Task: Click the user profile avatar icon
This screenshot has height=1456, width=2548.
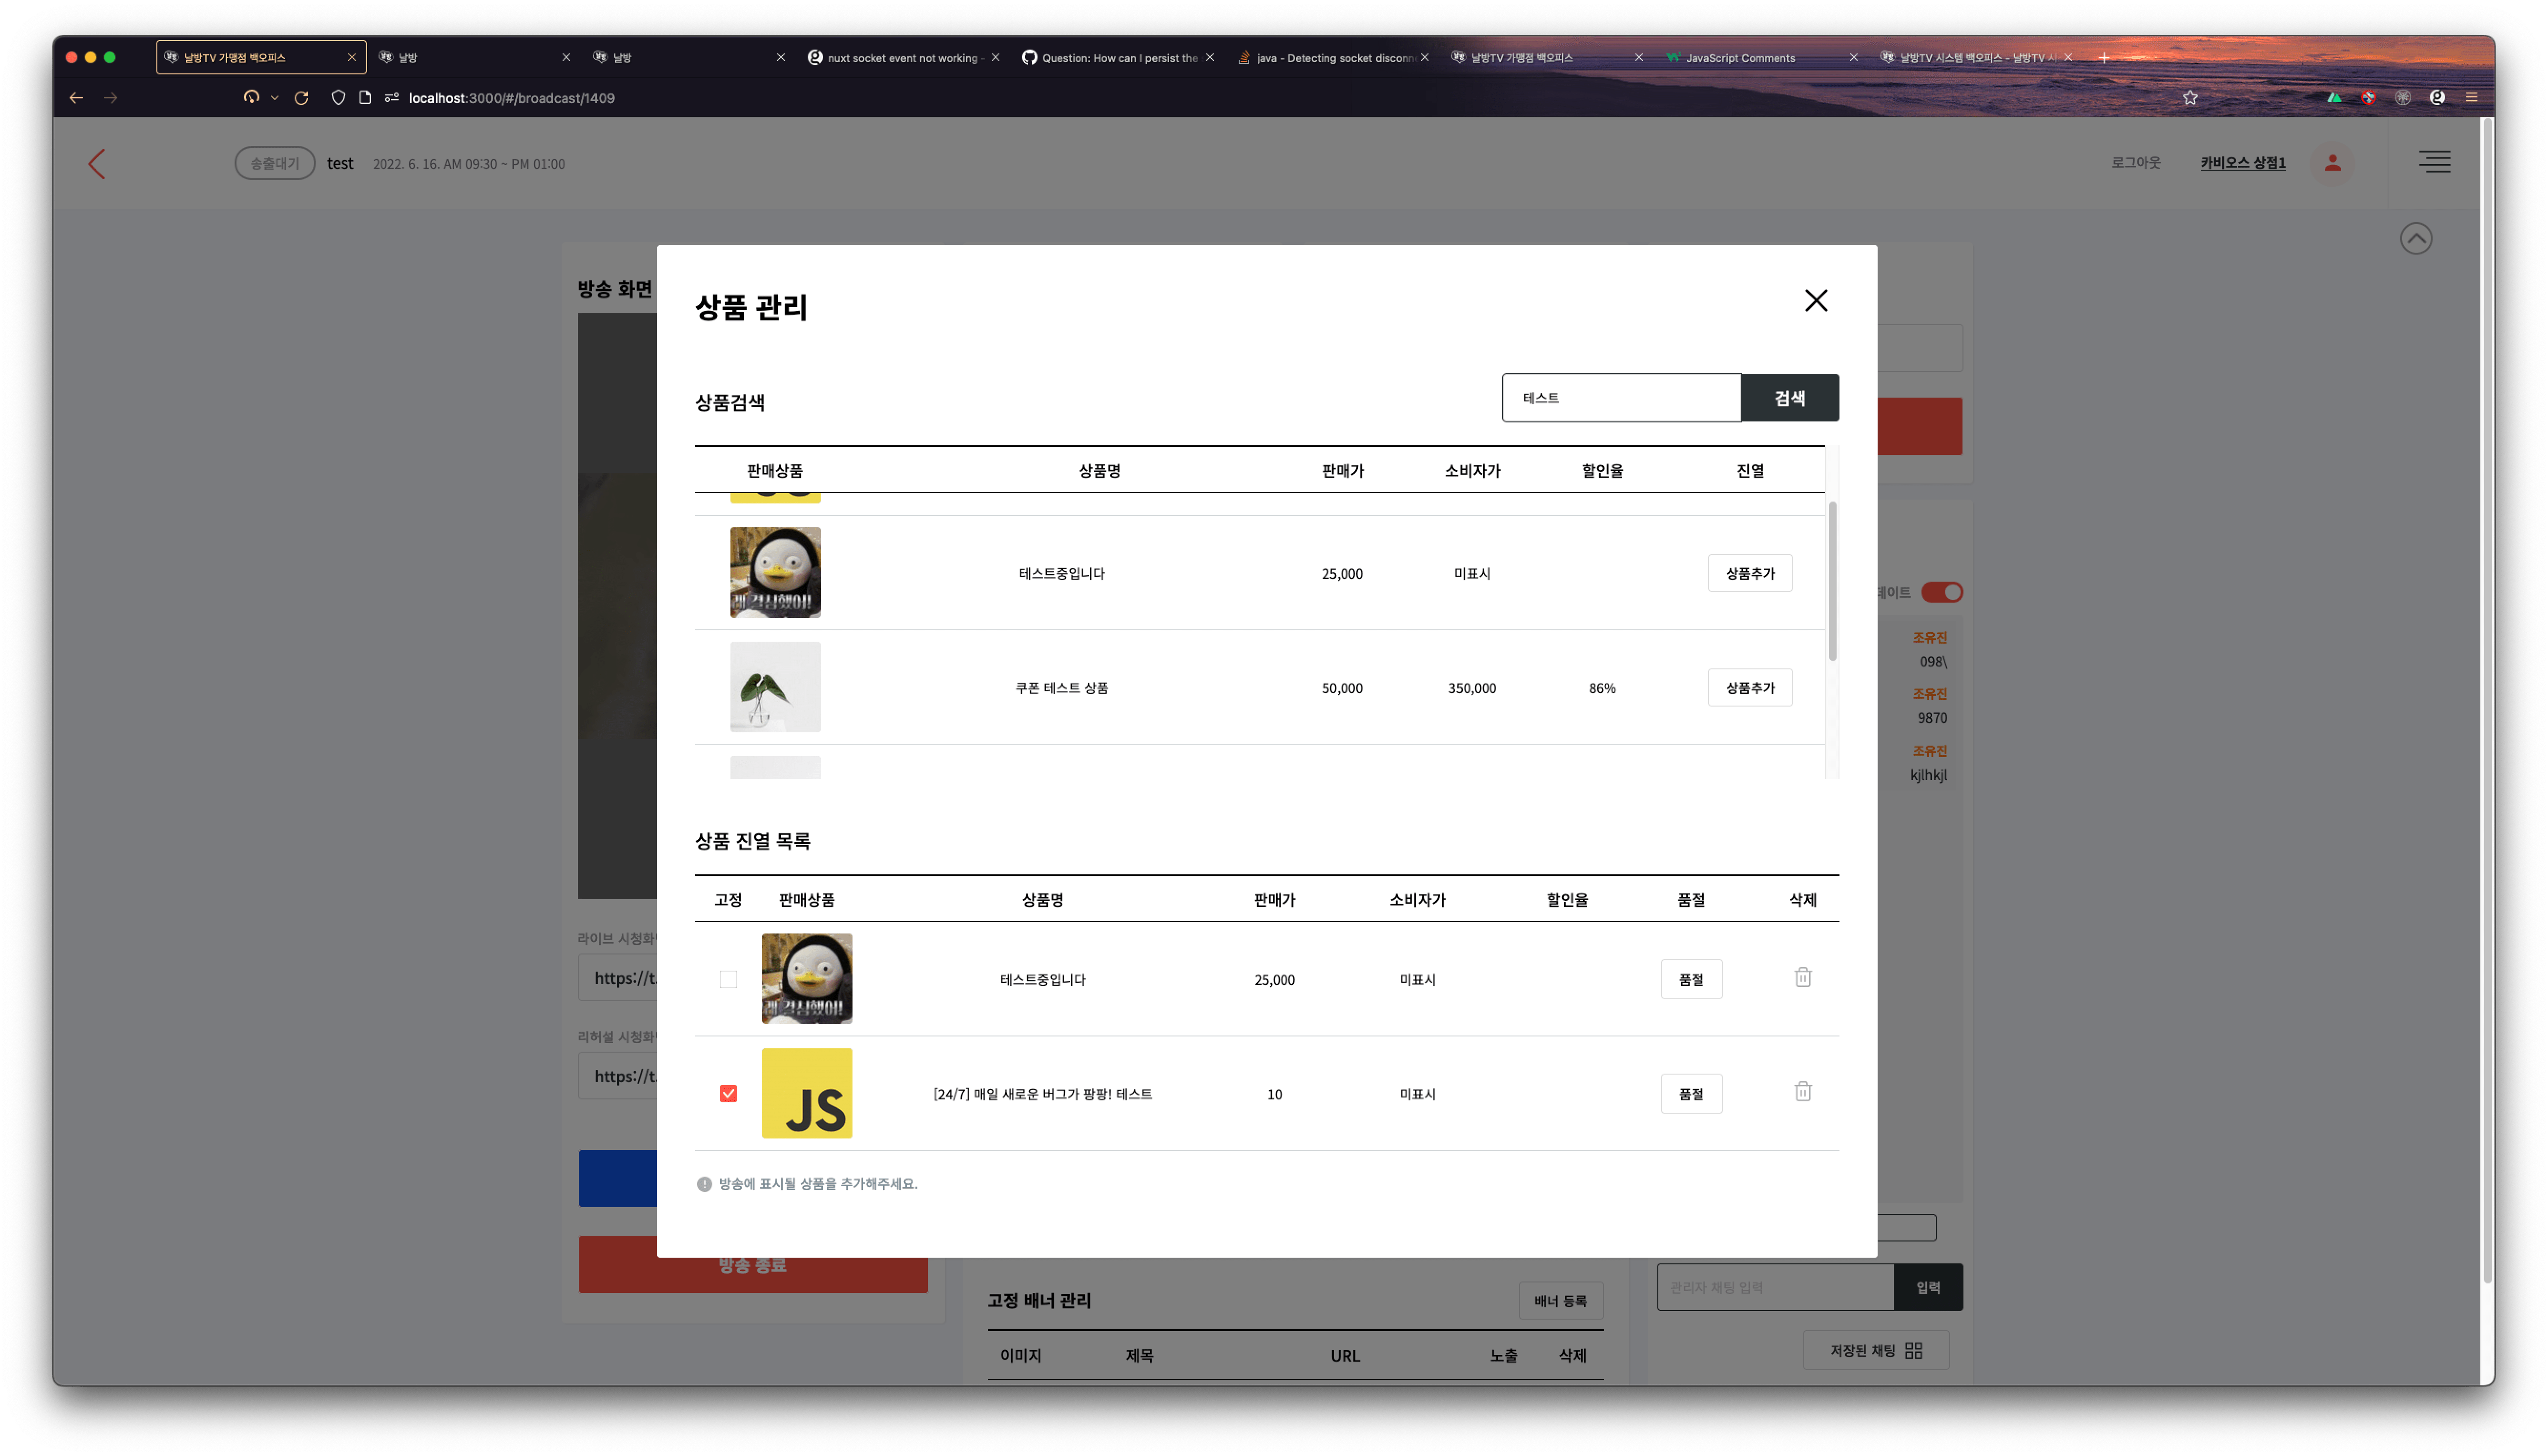Action: [2332, 163]
